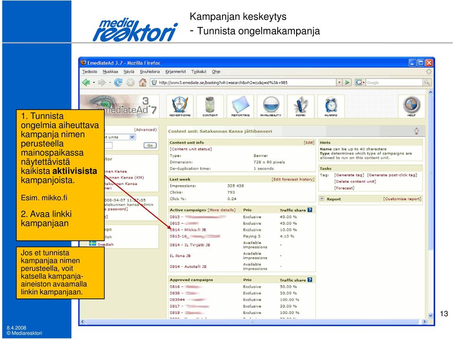The image size is (453, 339).
Task: Open the Content section icon
Action: click(210, 106)
